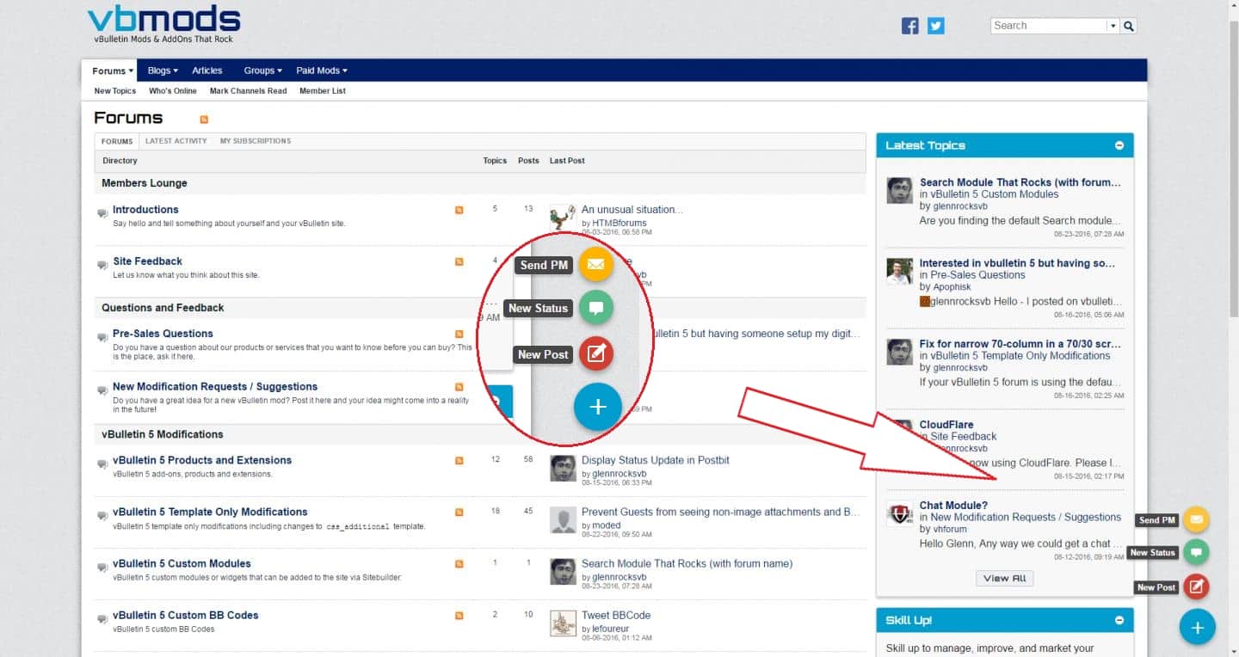Open the Forums dropdown in the navigation bar
The height and width of the screenshot is (657, 1239).
[113, 71]
